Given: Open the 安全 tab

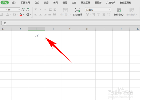Looking at the screenshot, I should click(x=74, y=3).
